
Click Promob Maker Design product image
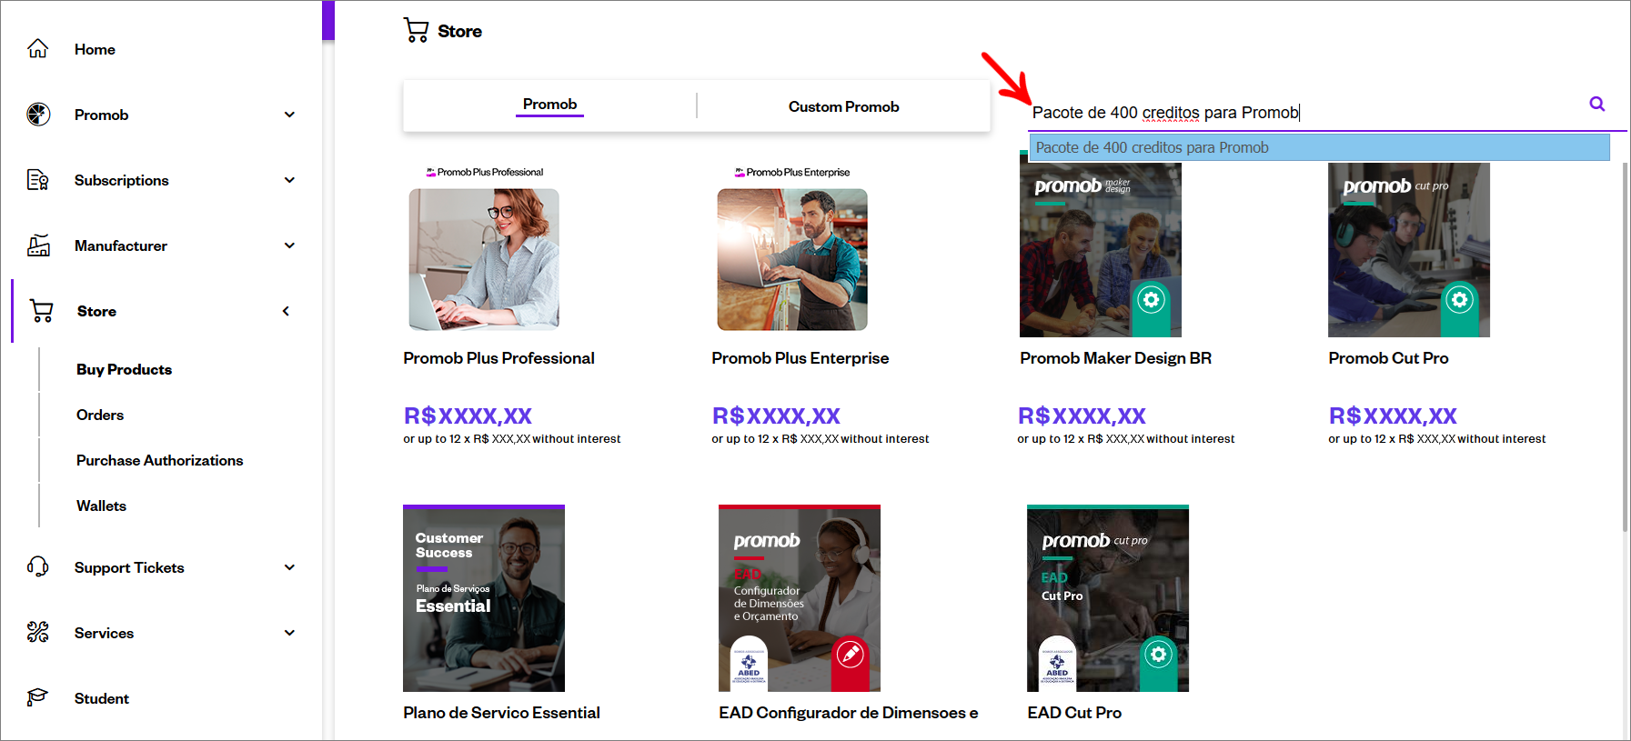(1101, 250)
